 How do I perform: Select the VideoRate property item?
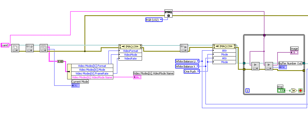130,59
